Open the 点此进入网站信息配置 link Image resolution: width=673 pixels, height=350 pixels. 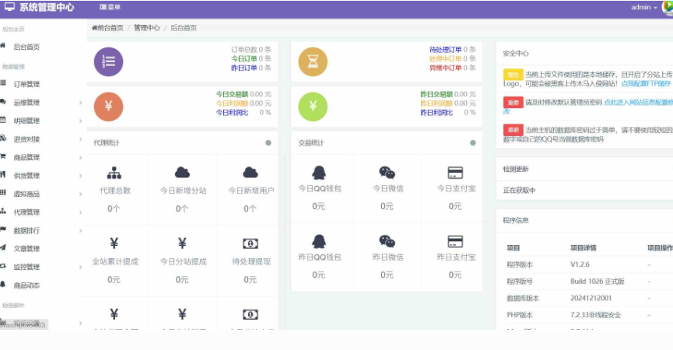click(638, 102)
